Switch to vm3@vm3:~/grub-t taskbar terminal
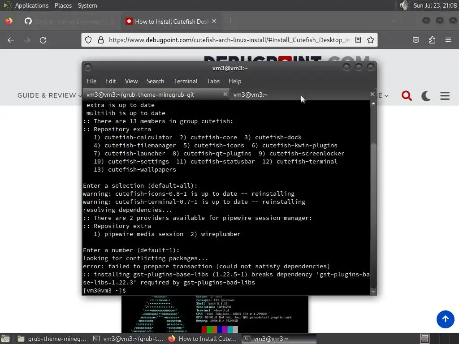The width and height of the screenshot is (459, 344). point(128,339)
